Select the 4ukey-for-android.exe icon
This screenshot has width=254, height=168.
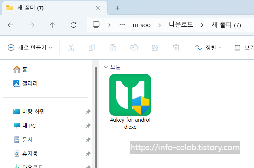[130, 95]
